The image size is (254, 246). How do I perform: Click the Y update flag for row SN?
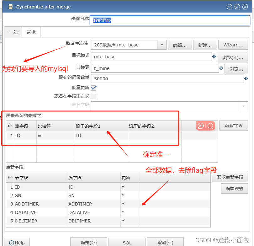point(130,195)
